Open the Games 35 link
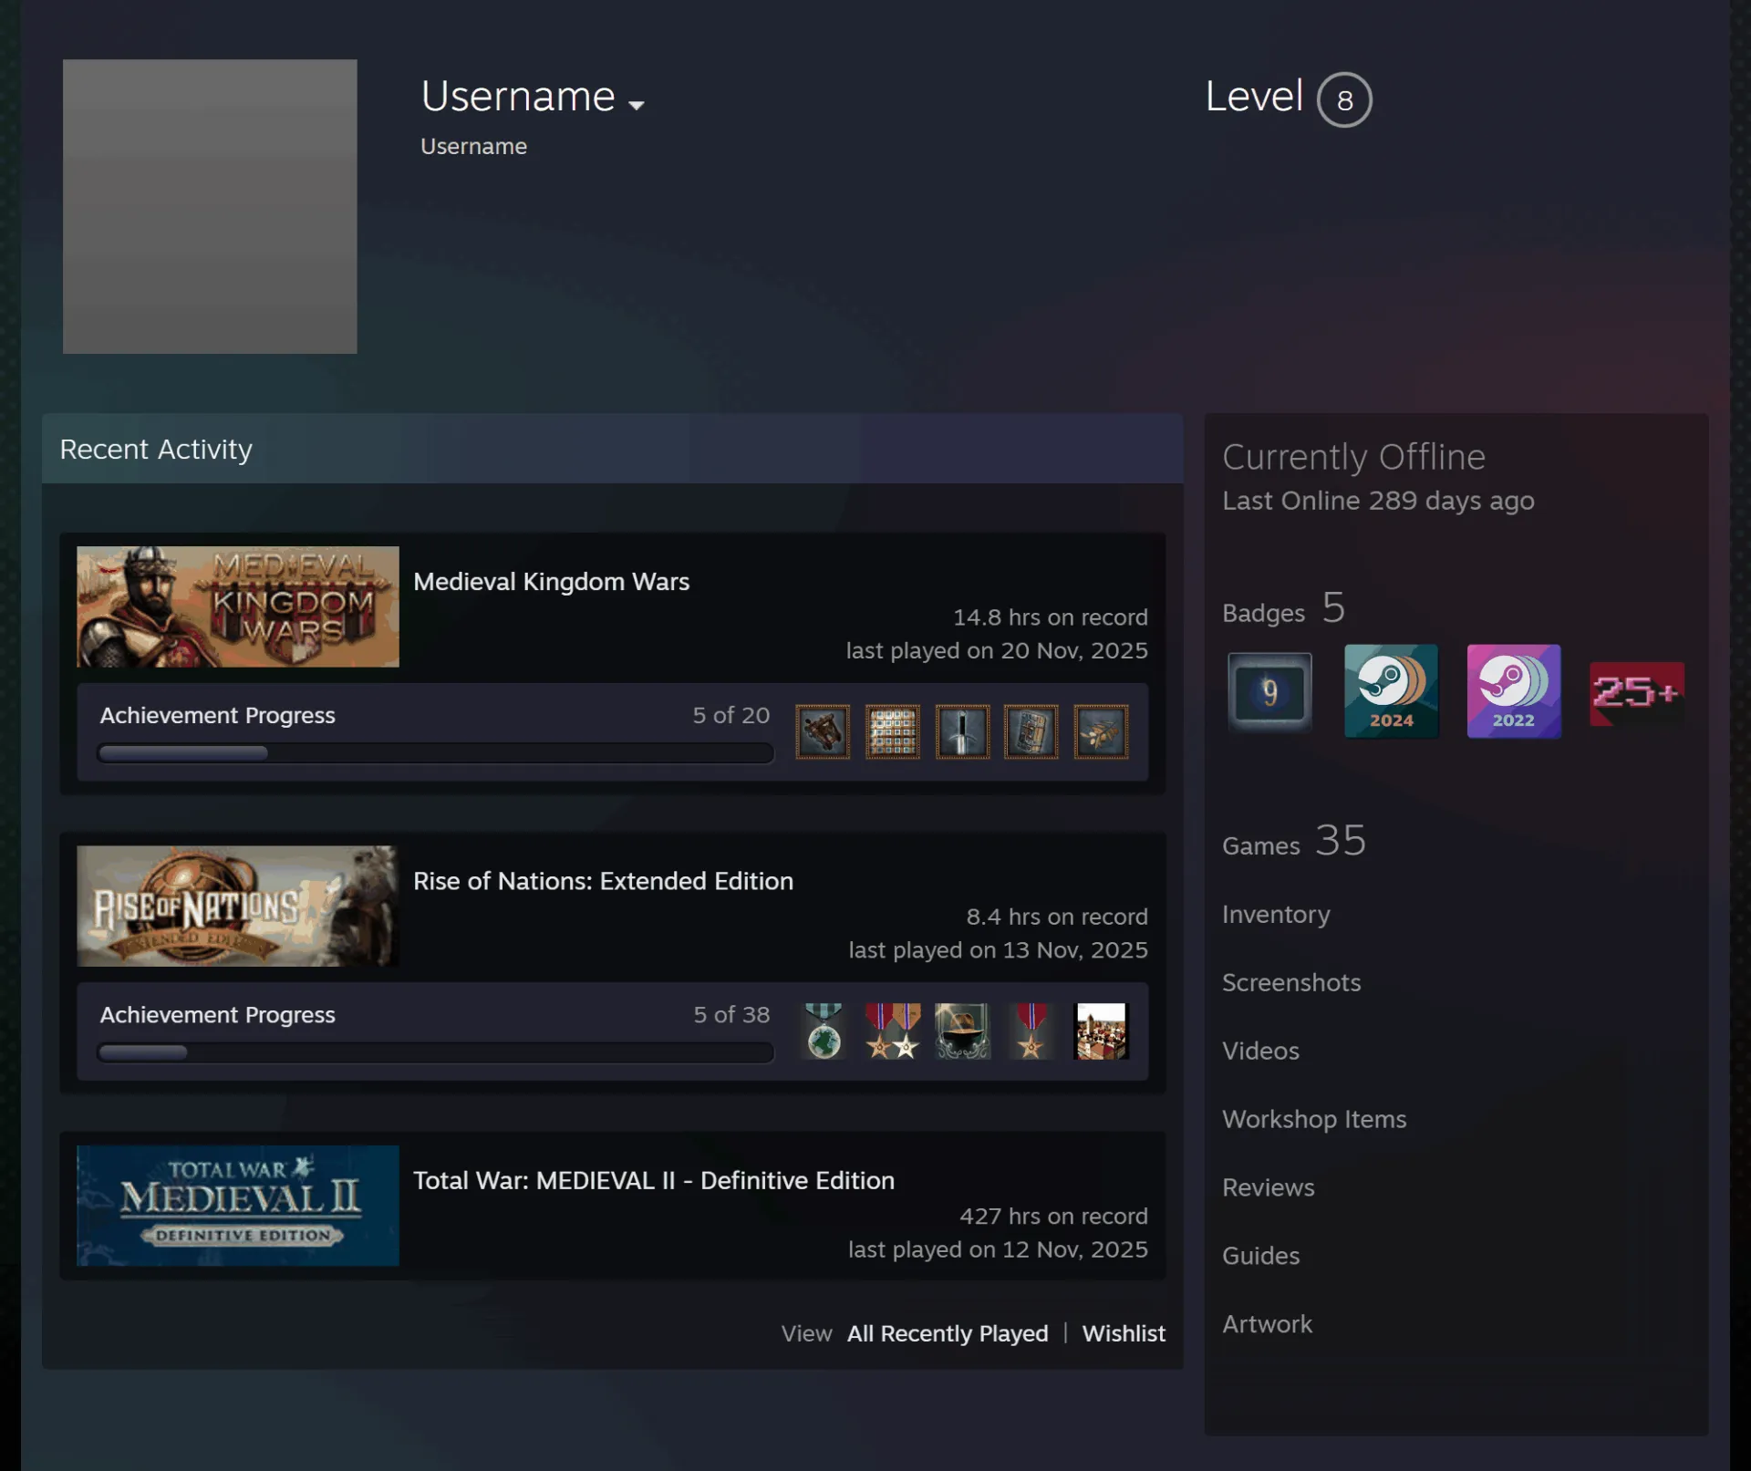The width and height of the screenshot is (1751, 1471). point(1294,841)
